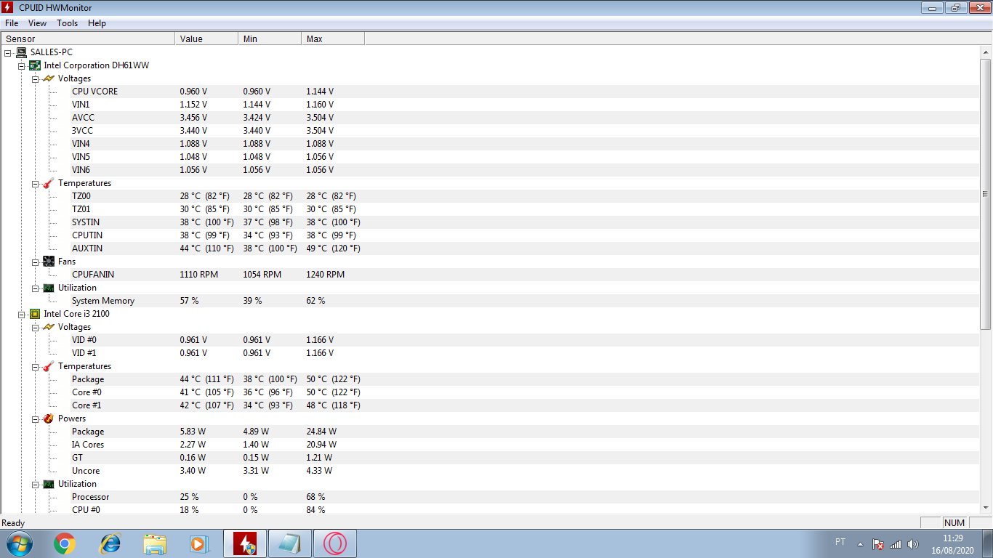Collapse the motherboard Temperatures group
The image size is (993, 558).
pyautogui.click(x=36, y=183)
